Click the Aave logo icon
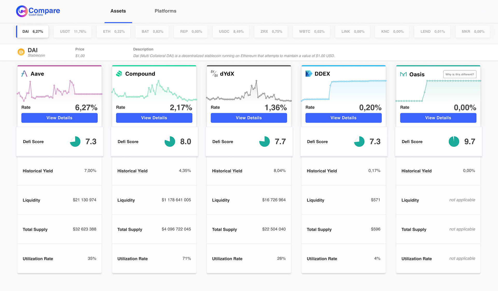Image resolution: width=498 pixels, height=291 pixels. click(24, 74)
